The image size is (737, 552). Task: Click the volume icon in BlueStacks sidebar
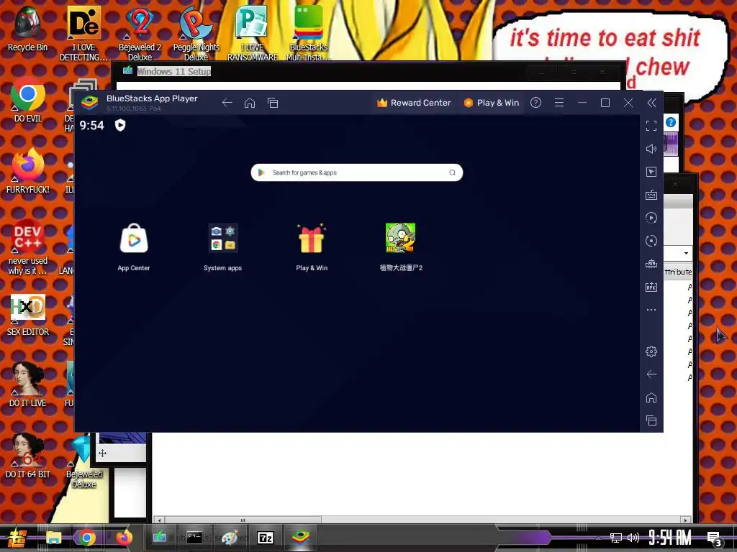[x=651, y=149]
